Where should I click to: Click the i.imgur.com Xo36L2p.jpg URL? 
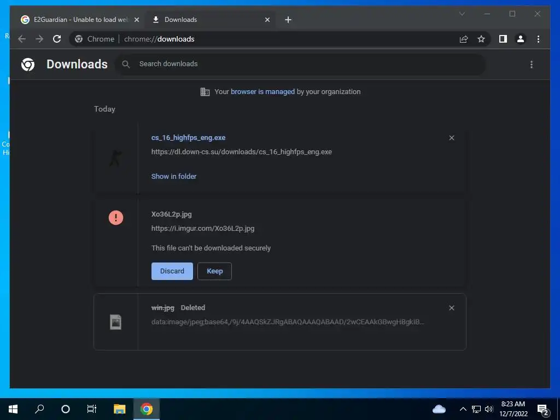[203, 228]
